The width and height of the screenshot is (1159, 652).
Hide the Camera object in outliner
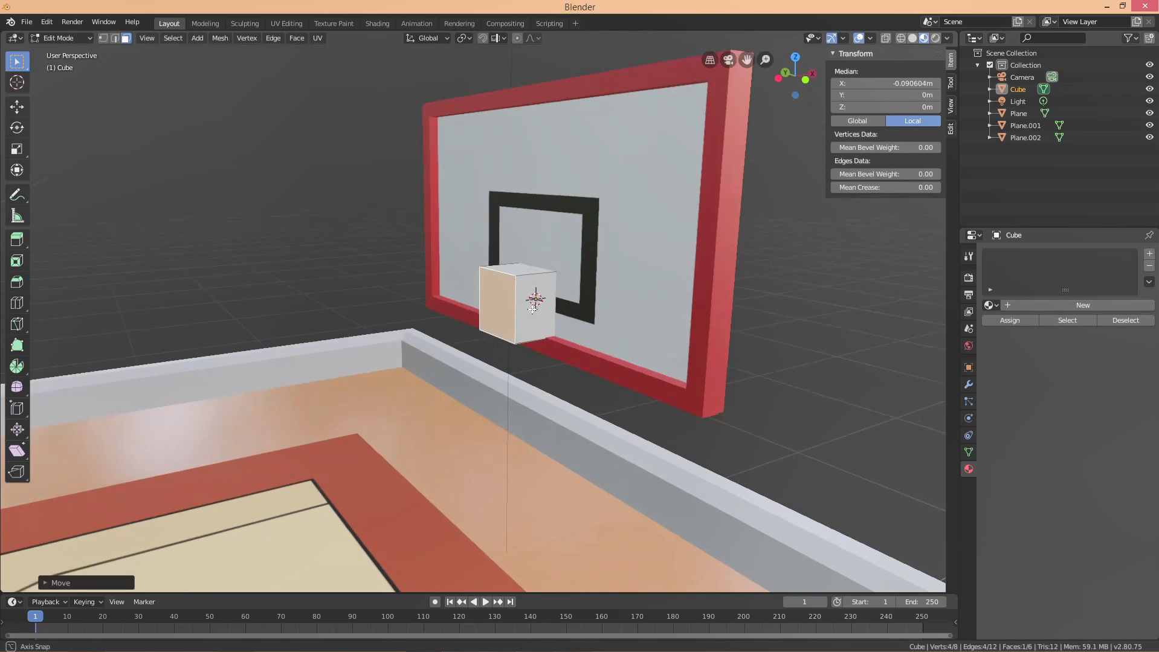(1149, 77)
